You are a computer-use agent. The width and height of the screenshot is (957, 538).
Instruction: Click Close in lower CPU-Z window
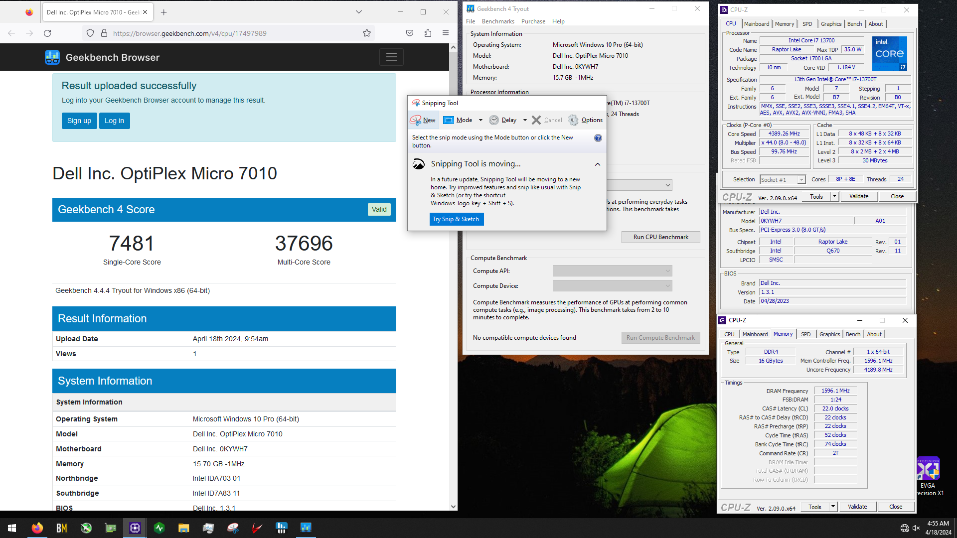(x=895, y=507)
